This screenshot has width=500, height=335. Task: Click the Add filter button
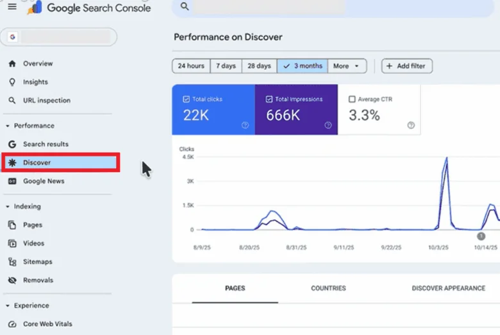[x=407, y=66]
